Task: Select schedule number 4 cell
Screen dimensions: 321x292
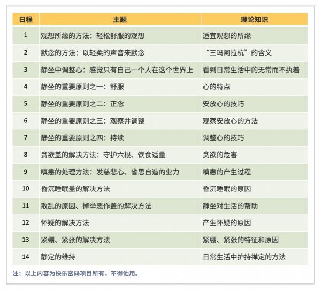Action: (26, 87)
